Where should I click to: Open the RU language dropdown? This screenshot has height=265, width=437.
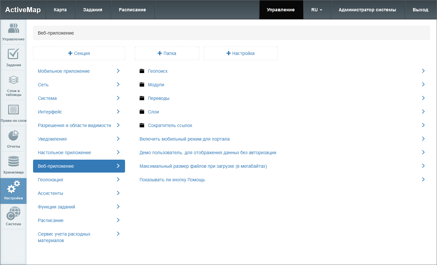tap(316, 10)
